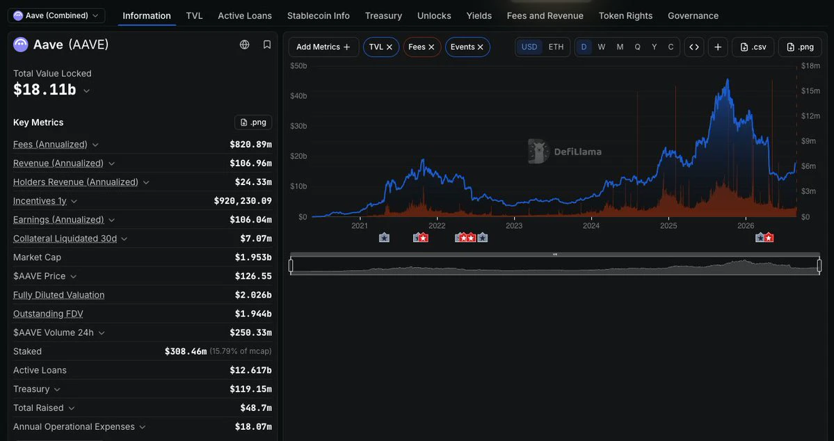Viewport: 834px width, 441px height.
Task: Remove the Fees metric chip
Action: [x=431, y=47]
